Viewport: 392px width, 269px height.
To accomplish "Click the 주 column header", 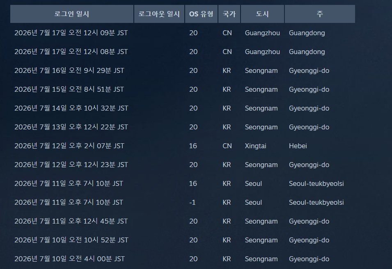I will coord(320,14).
